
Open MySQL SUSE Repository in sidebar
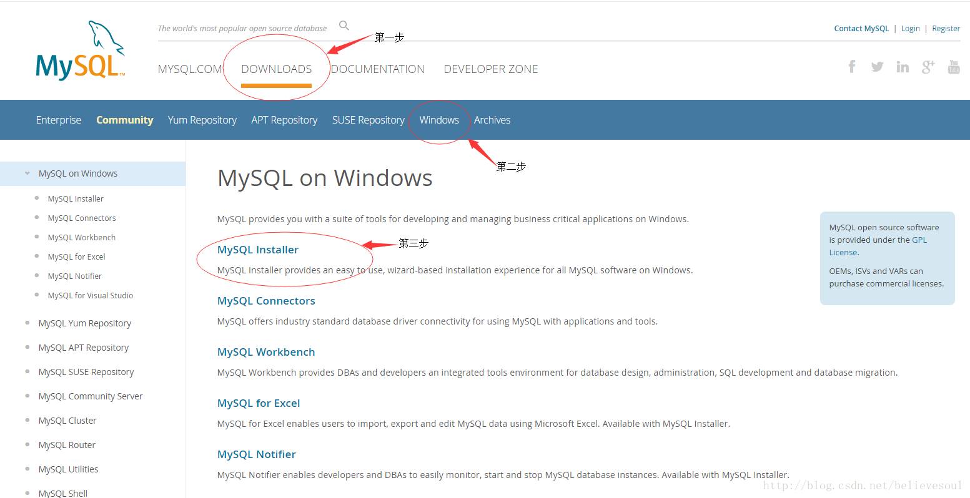tap(86, 372)
